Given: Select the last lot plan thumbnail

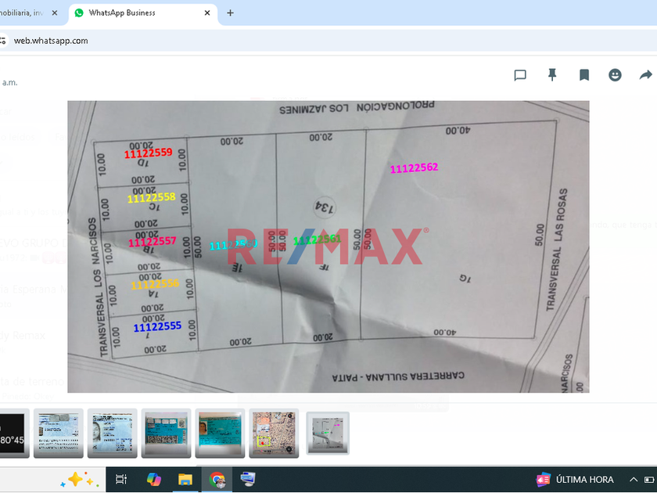Looking at the screenshot, I should tap(328, 433).
